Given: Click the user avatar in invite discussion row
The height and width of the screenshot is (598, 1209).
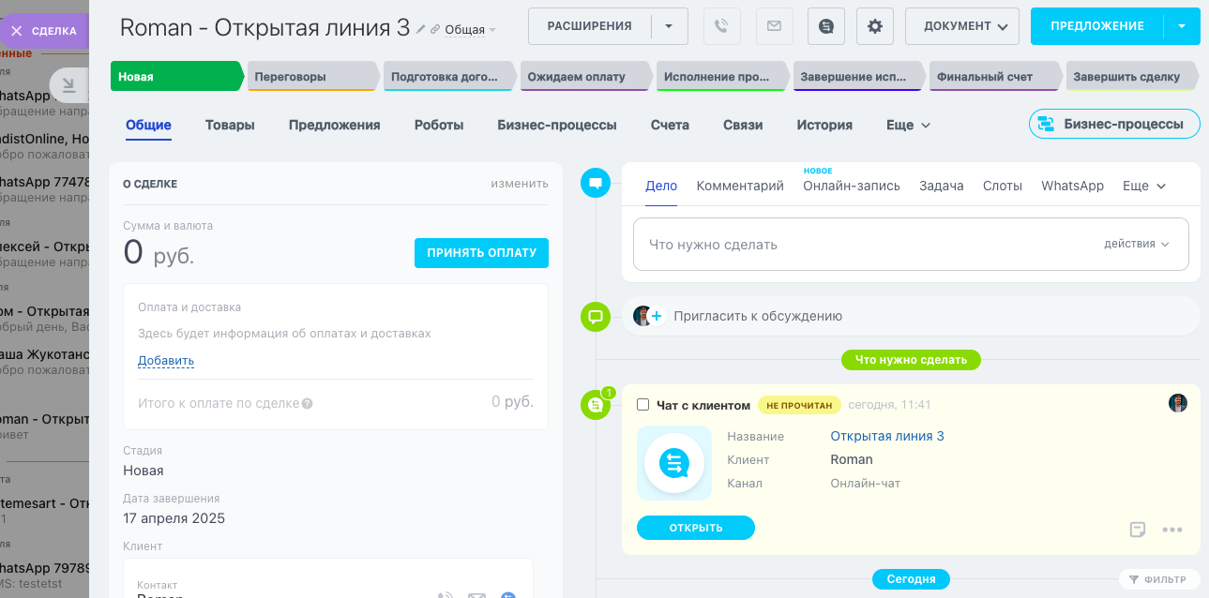Looking at the screenshot, I should click(x=642, y=316).
